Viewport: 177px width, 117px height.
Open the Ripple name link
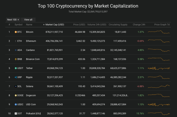click(29, 77)
